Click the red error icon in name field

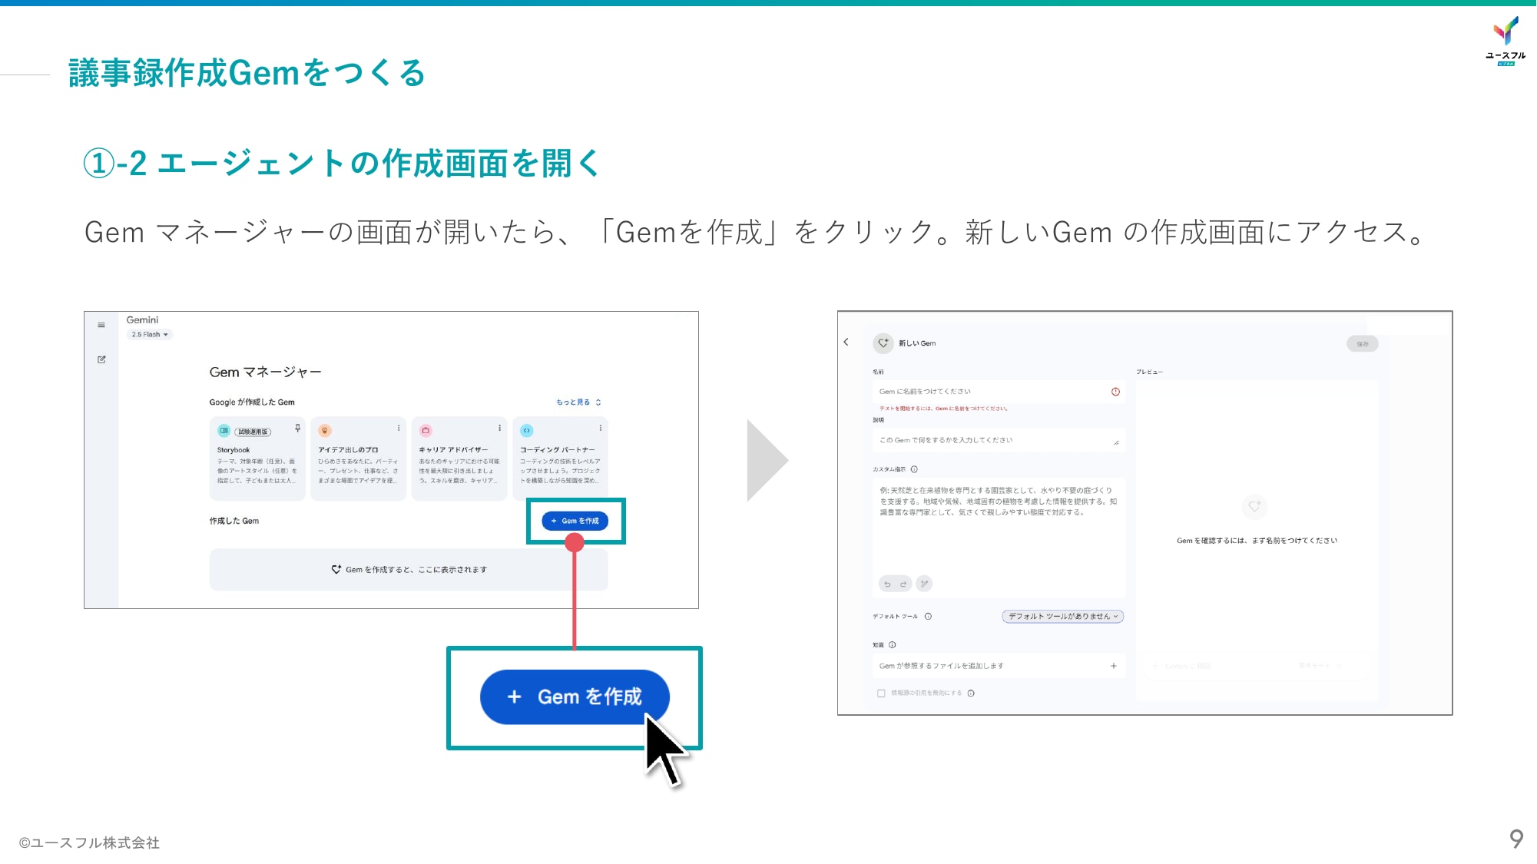coord(1115,392)
